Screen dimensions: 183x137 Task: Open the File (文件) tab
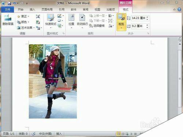(7, 9)
